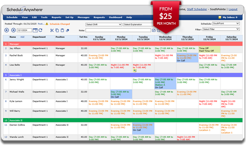Click Schedule Changed notice text
Image resolution: width=246 pixels, height=149 pixels.
click(60, 24)
